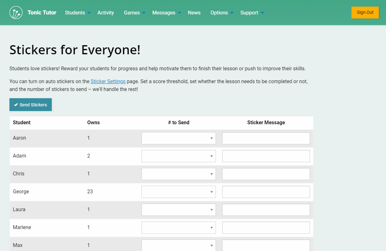Expand George's number to send dropdown
Image resolution: width=386 pixels, height=251 pixels.
pos(179,192)
